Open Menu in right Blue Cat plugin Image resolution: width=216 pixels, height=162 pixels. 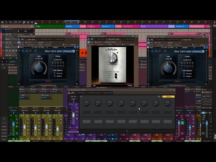[x=151, y=48]
